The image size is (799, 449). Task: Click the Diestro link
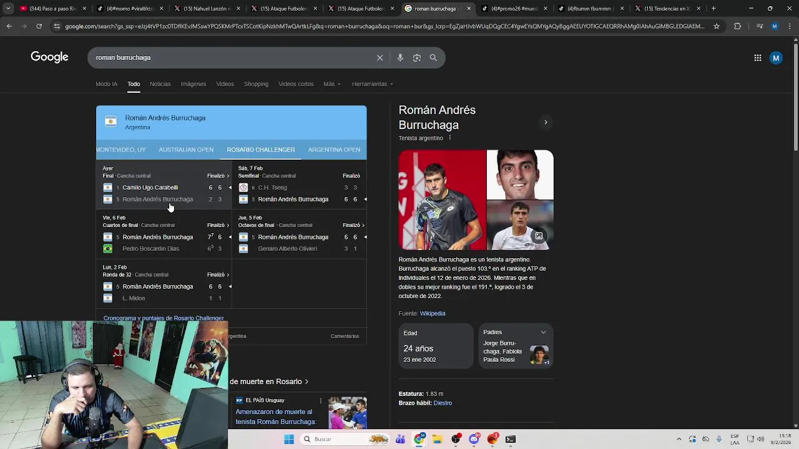[x=443, y=403]
